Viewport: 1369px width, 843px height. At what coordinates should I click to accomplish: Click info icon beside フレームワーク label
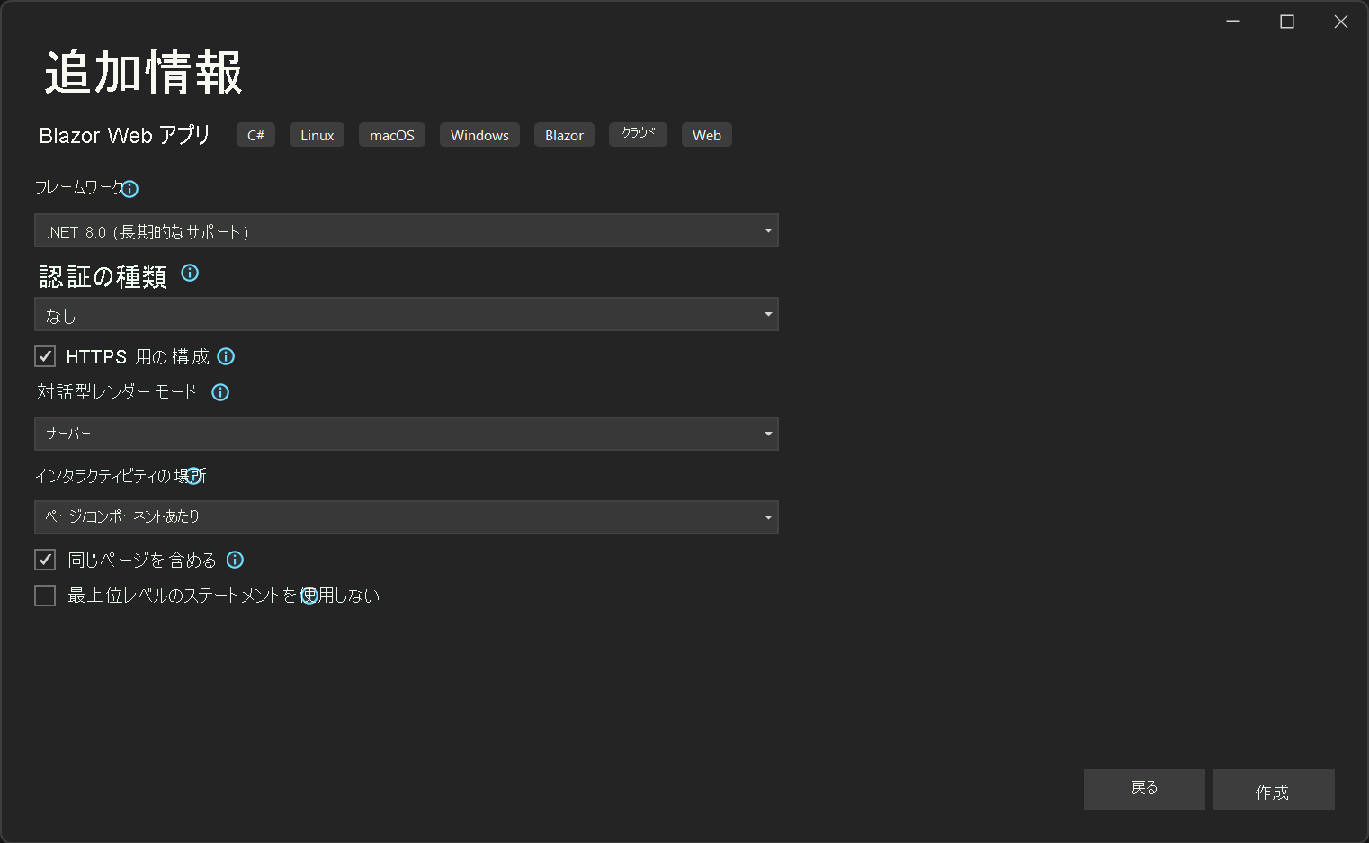click(x=130, y=189)
